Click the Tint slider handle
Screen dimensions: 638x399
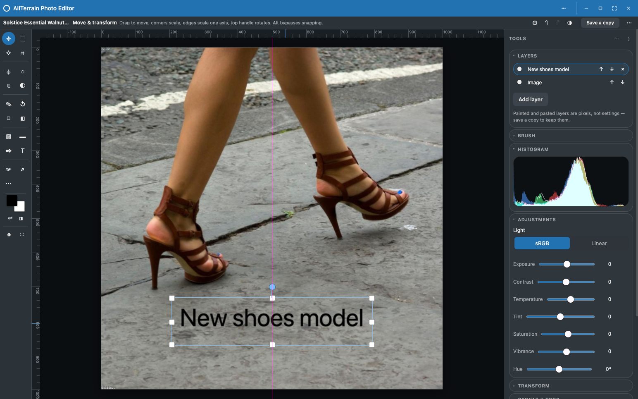point(560,317)
